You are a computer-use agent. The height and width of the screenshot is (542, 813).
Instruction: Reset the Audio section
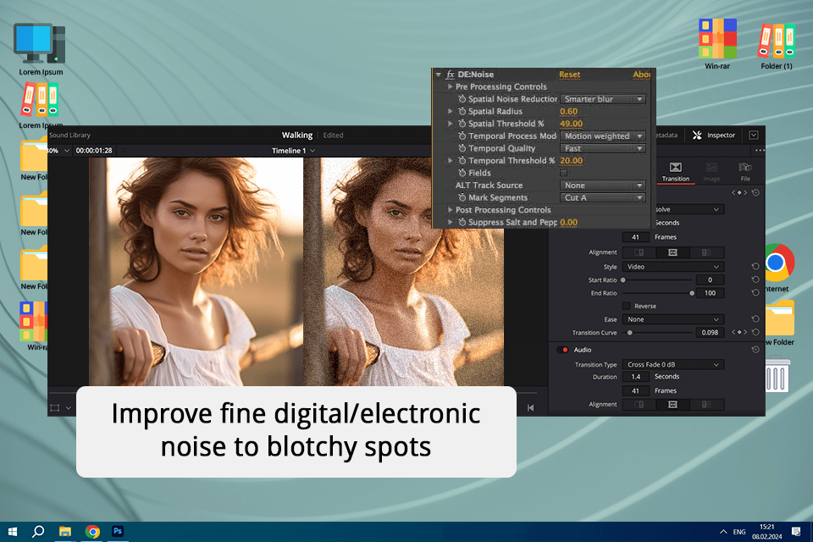pyautogui.click(x=755, y=350)
